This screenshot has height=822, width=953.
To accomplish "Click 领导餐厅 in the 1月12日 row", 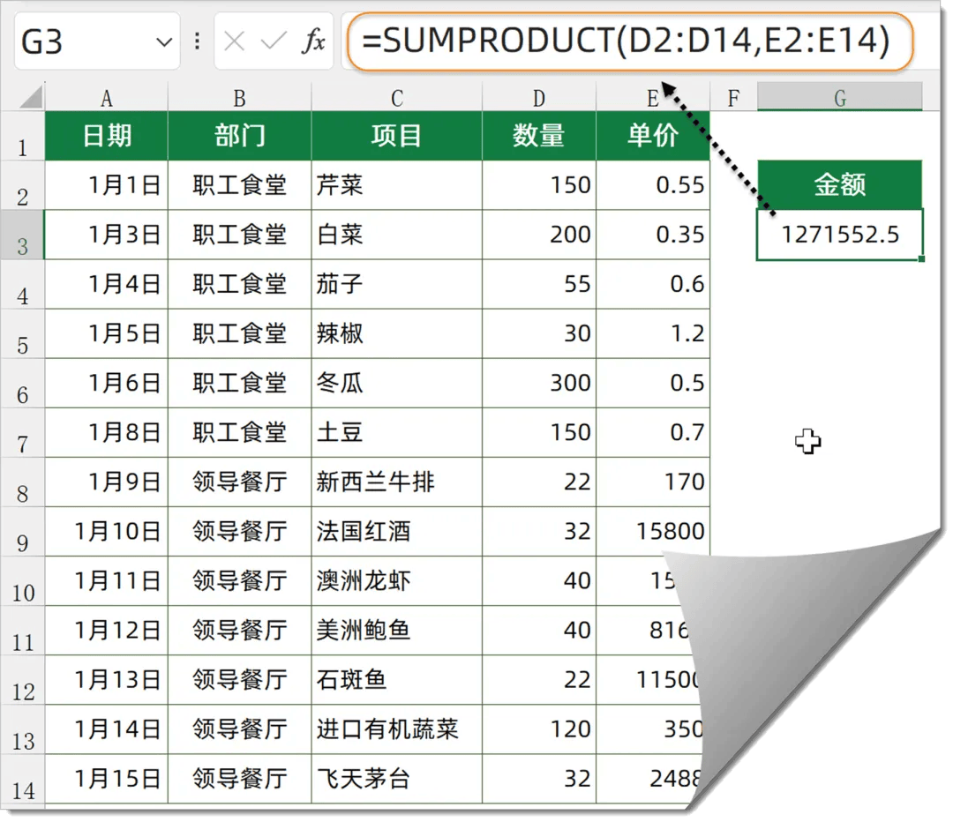I will coord(239,631).
